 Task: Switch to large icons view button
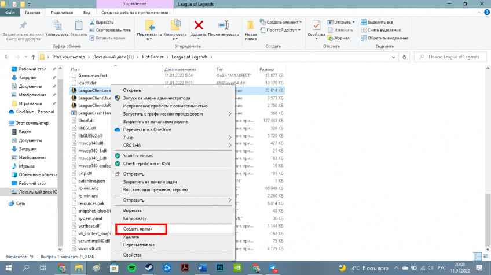[485, 257]
